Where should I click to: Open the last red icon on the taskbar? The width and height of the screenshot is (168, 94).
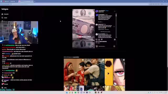[102, 92]
